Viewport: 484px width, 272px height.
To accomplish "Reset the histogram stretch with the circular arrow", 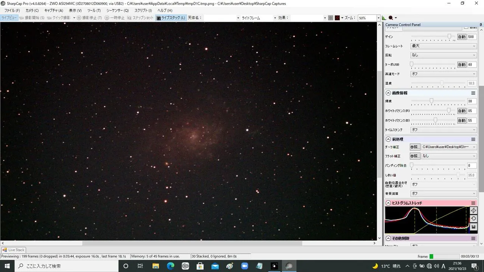I will coord(473,219).
